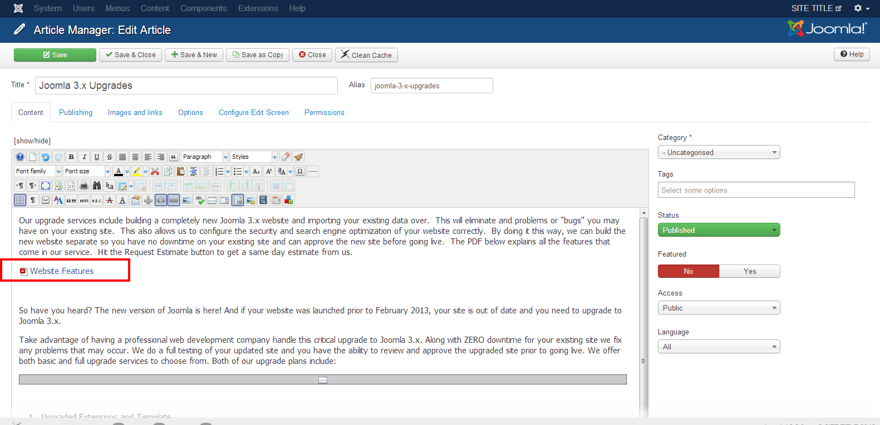Click the copy icon
Image resolution: width=880 pixels, height=425 pixels.
(168, 171)
